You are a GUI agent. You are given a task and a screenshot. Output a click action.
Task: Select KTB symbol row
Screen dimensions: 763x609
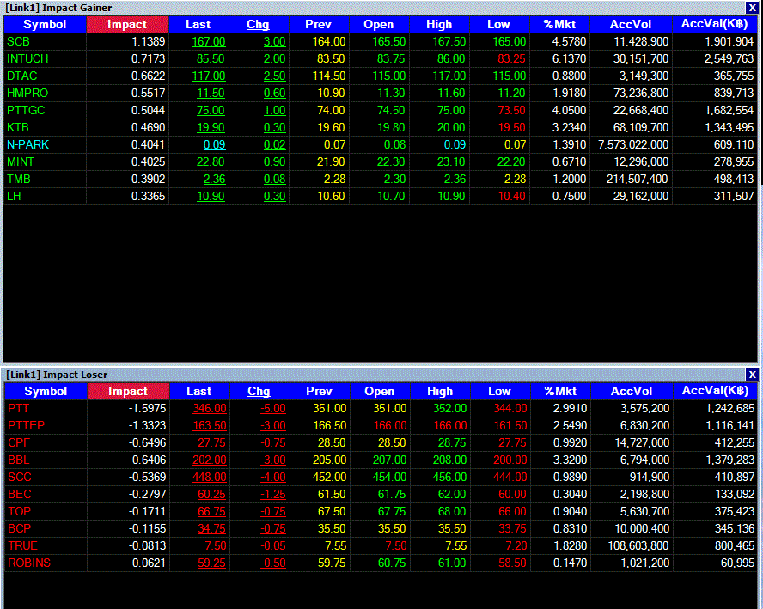pyautogui.click(x=18, y=127)
